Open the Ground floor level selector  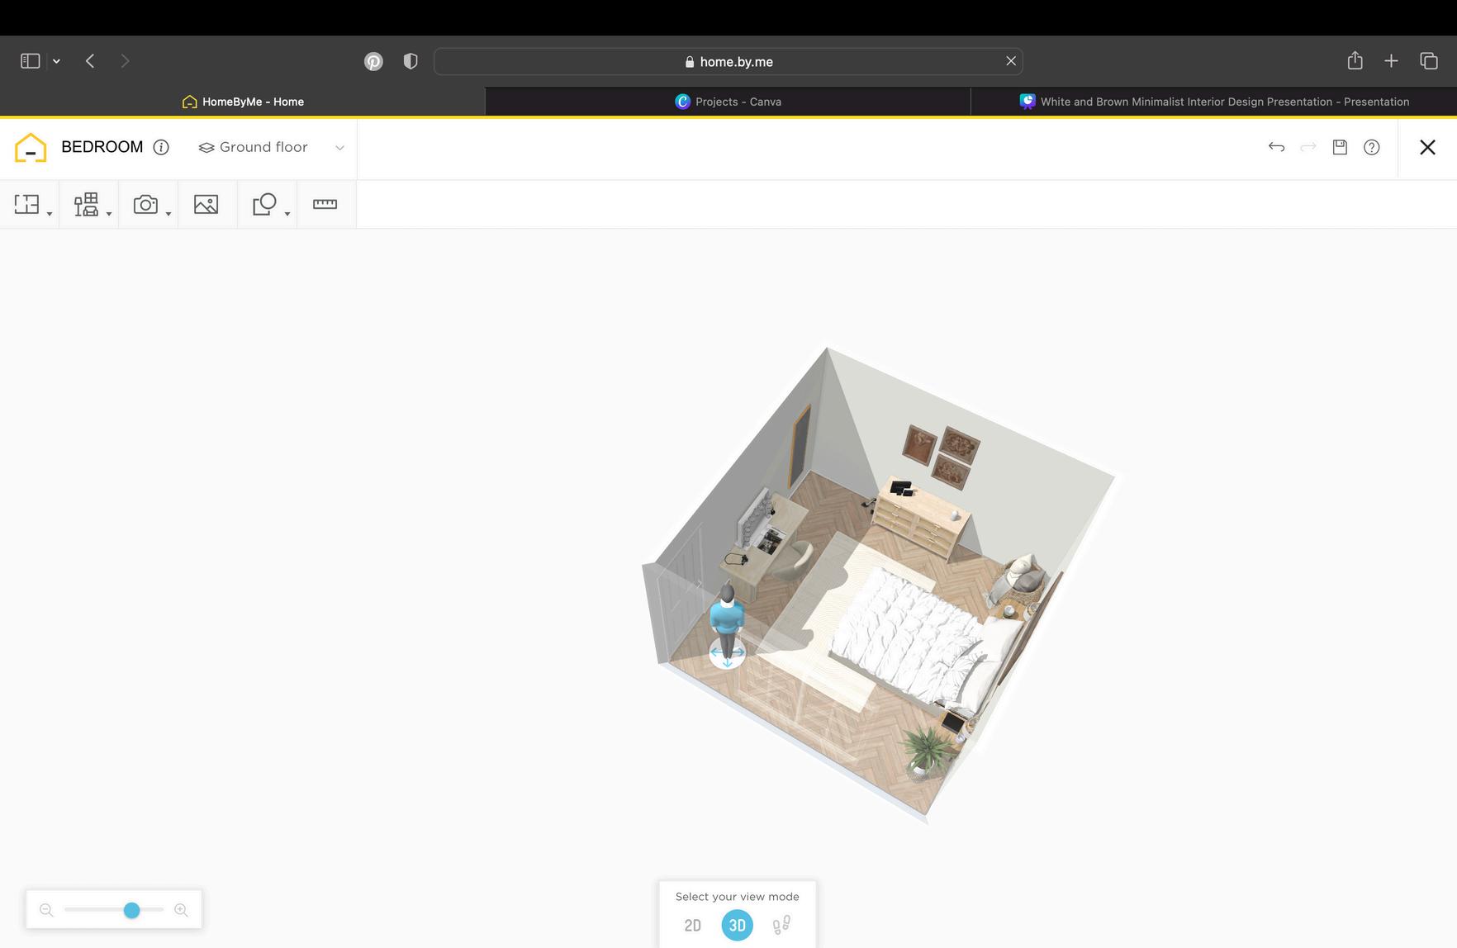point(271,147)
